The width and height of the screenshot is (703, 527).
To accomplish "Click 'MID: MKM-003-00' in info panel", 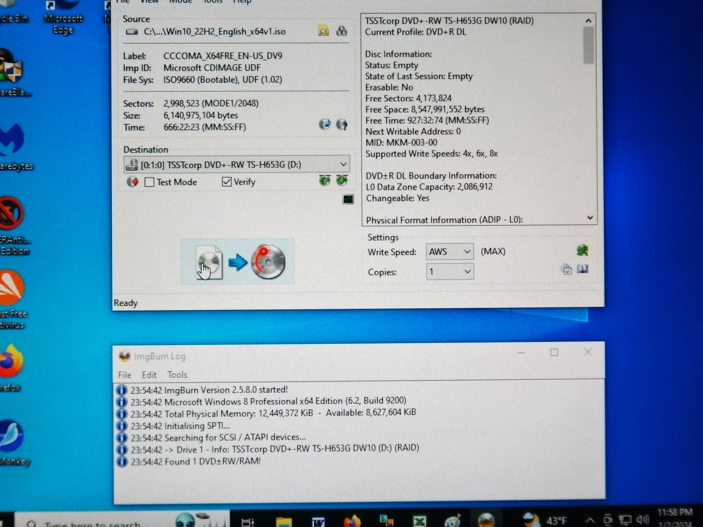I will pos(401,143).
